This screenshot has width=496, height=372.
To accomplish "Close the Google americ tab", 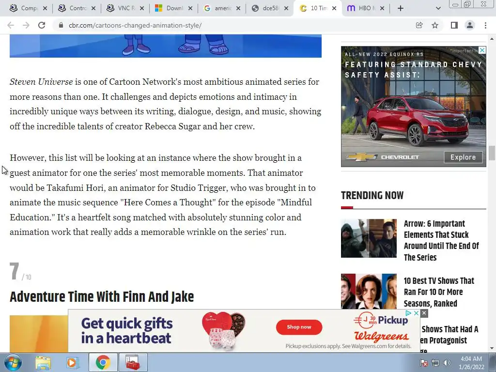I will [x=238, y=8].
